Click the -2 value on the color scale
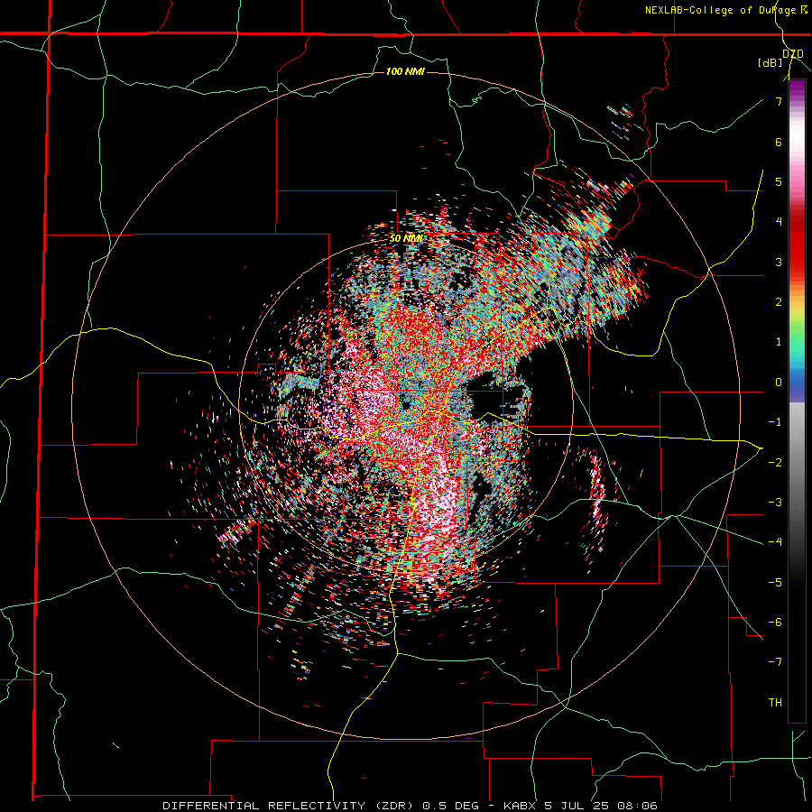 (775, 463)
